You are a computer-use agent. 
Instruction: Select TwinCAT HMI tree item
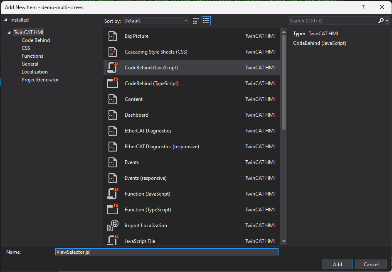pos(29,32)
